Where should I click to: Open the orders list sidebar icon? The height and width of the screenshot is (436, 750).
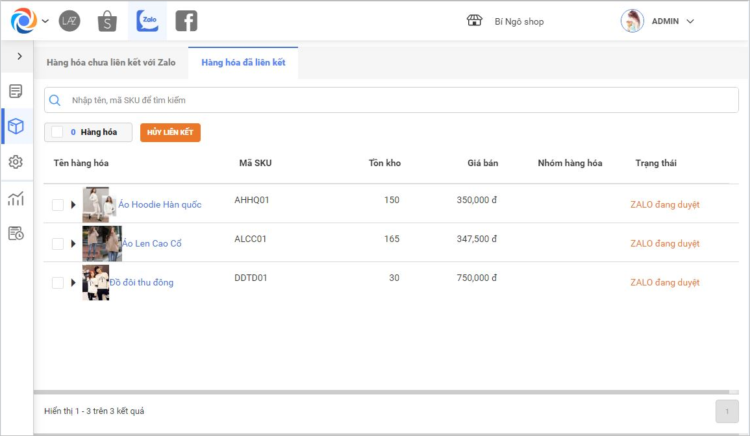coord(16,91)
